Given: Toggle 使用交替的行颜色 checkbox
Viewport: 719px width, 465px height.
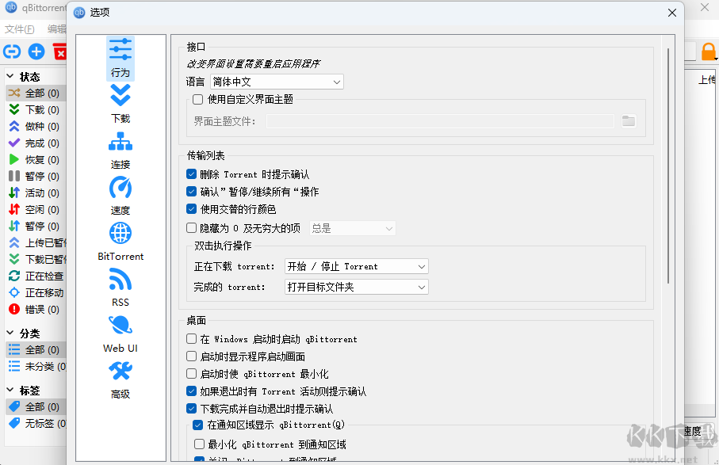Looking at the screenshot, I should coord(192,209).
